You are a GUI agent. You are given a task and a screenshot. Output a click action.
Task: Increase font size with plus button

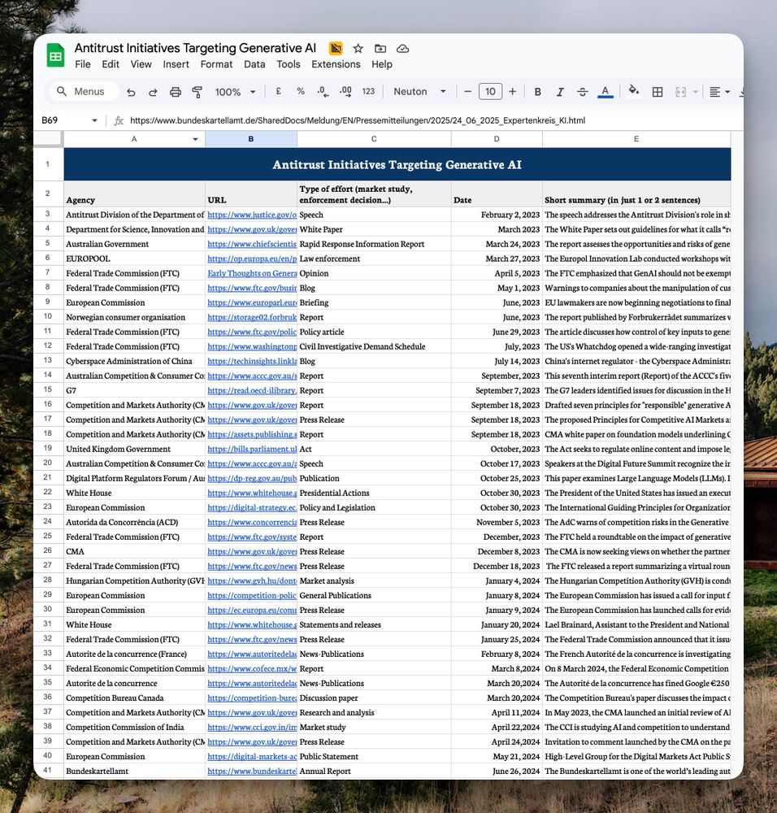pos(513,92)
